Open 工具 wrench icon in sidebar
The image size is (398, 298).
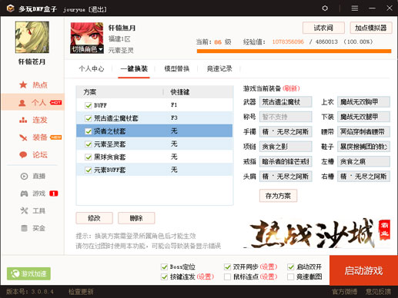coord(24,210)
